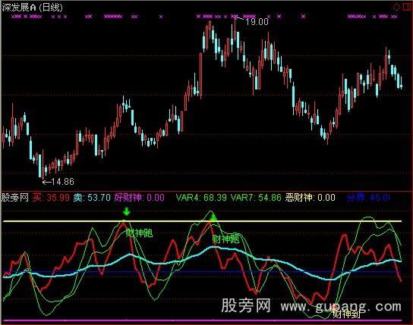The image size is (413, 325).
Task: Select the chart title 深发展A (日线)
Action: click(x=32, y=8)
